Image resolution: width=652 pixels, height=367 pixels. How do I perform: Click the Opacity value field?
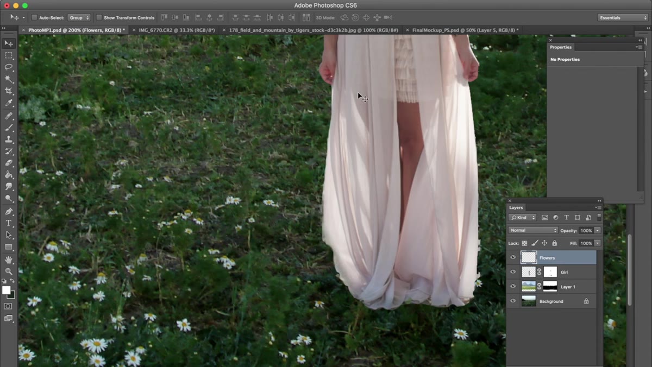[x=586, y=230]
